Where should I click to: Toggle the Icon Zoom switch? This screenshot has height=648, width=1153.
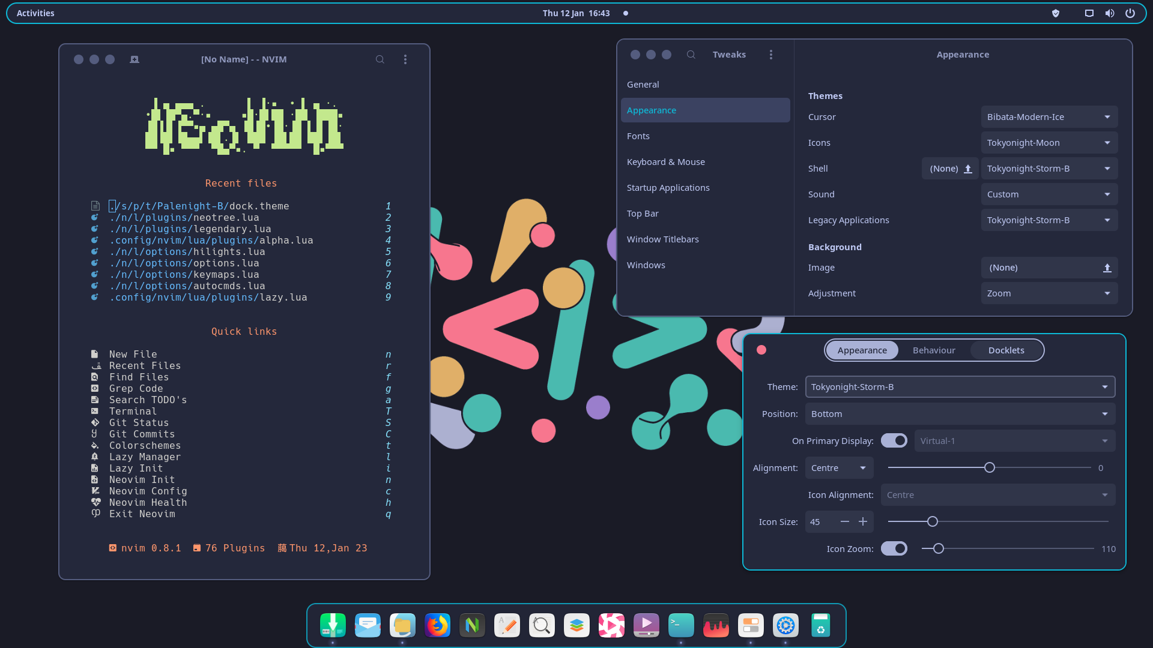[894, 548]
